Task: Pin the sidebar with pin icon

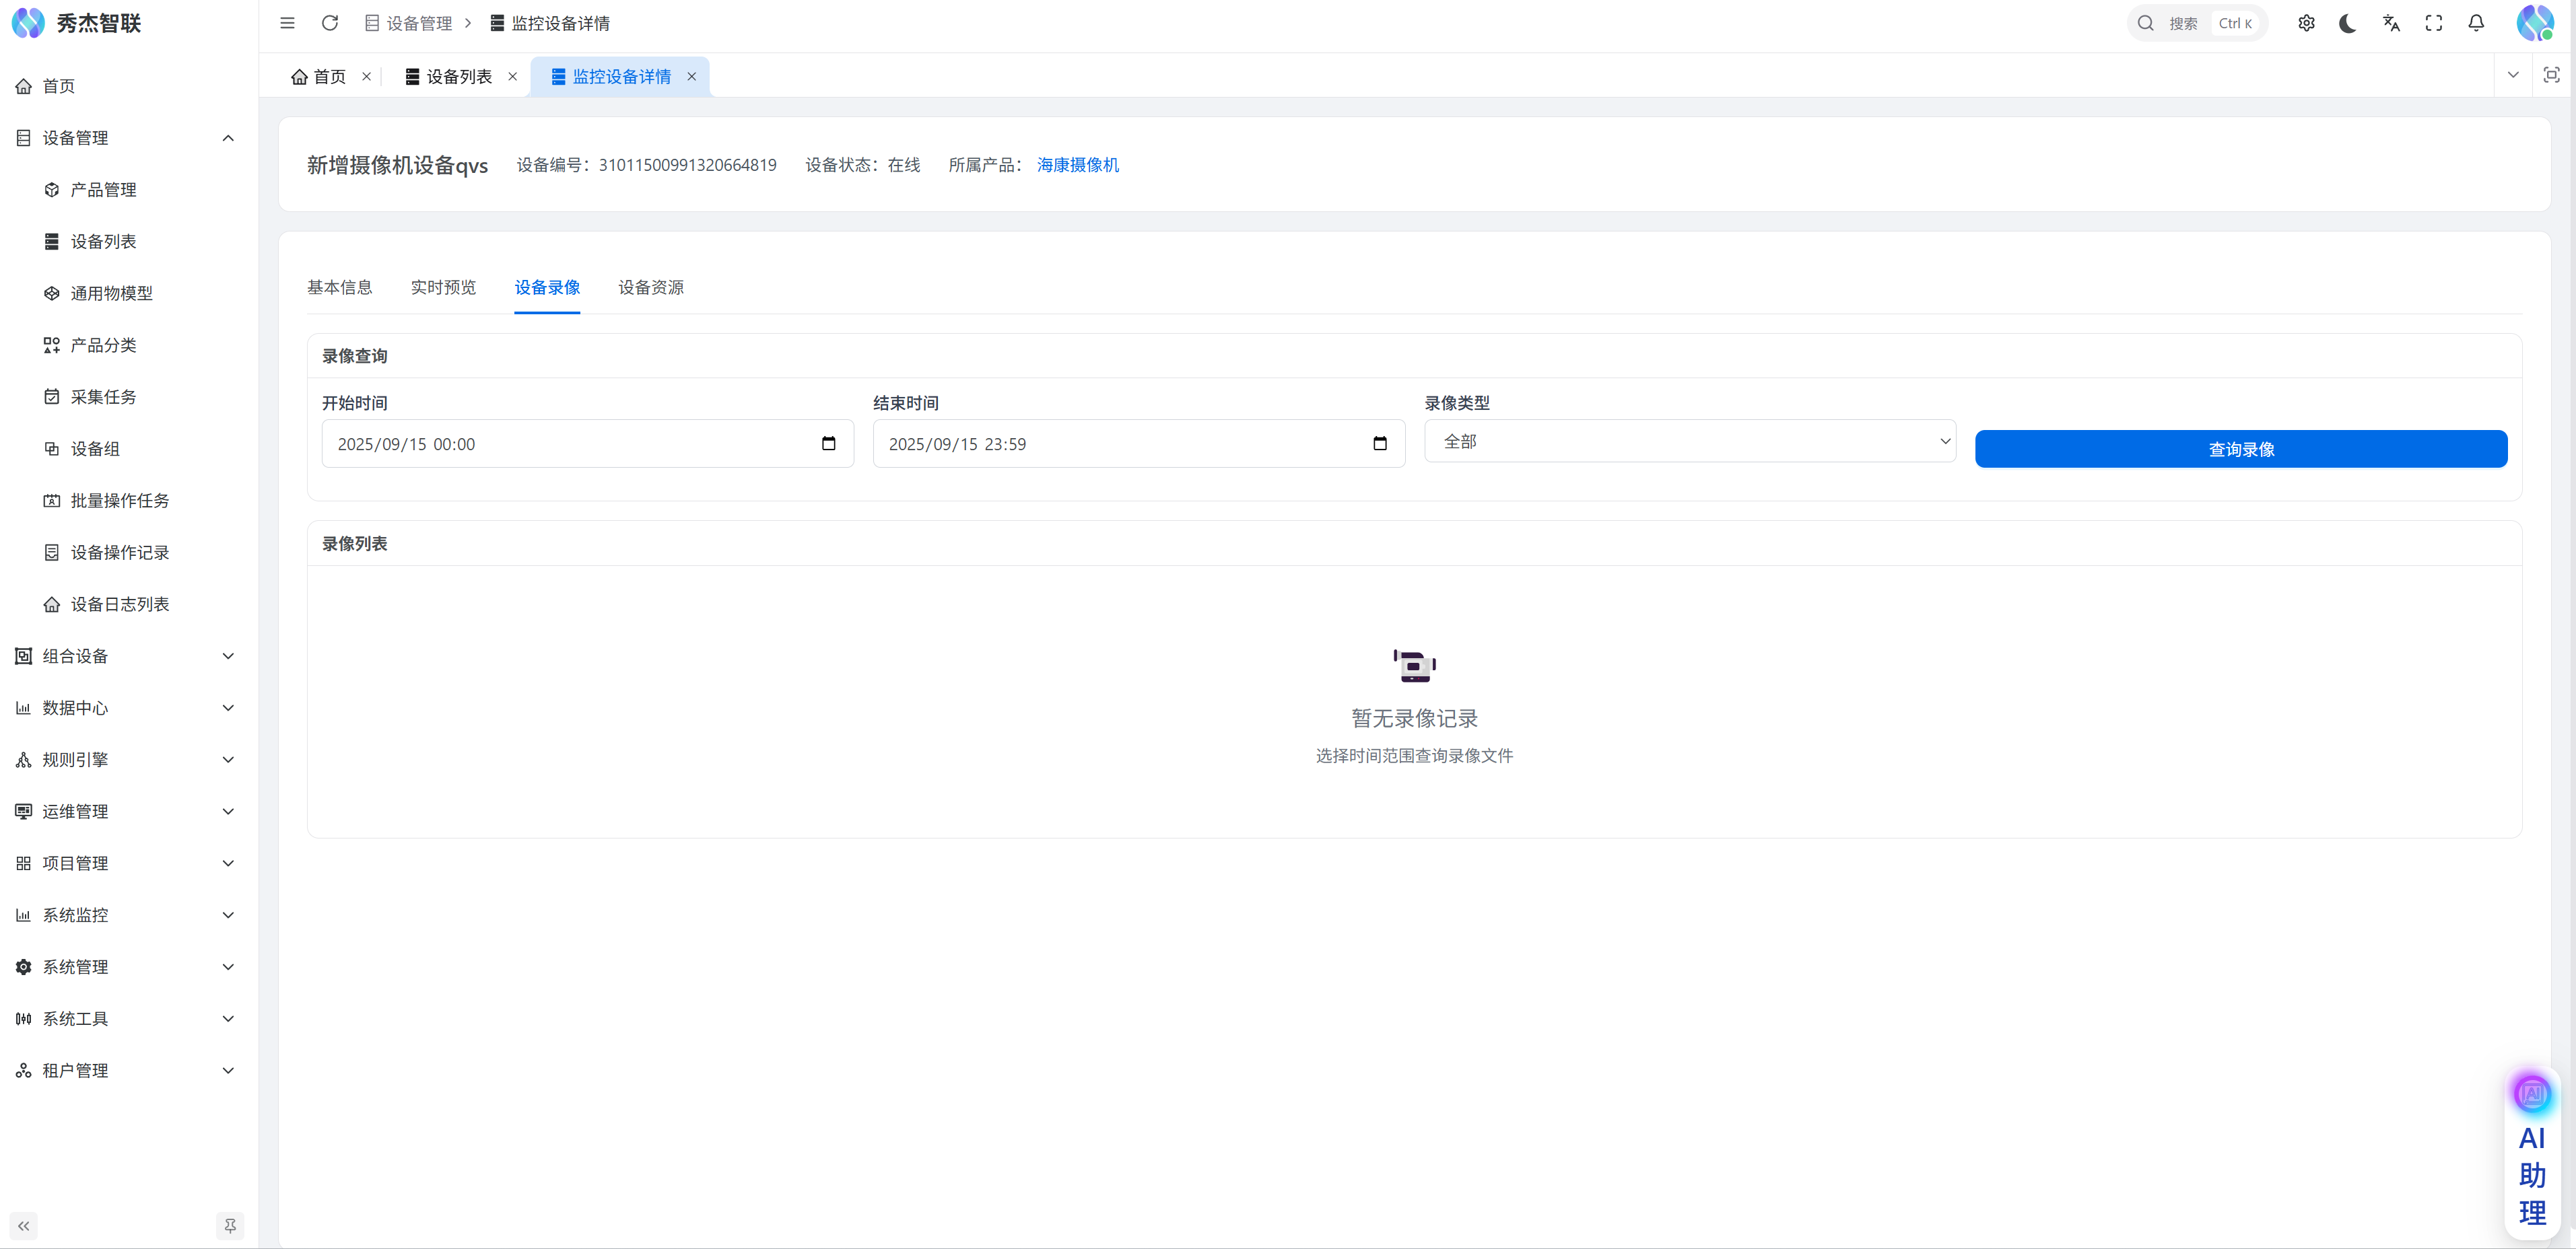Action: [x=230, y=1226]
